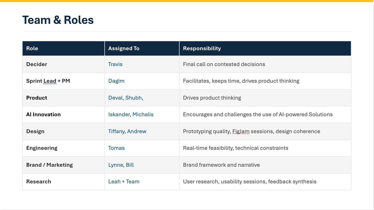Image resolution: width=374 pixels, height=210 pixels.
Task: Click the Real-time feasibility responsibility cell
Action: [x=235, y=148]
